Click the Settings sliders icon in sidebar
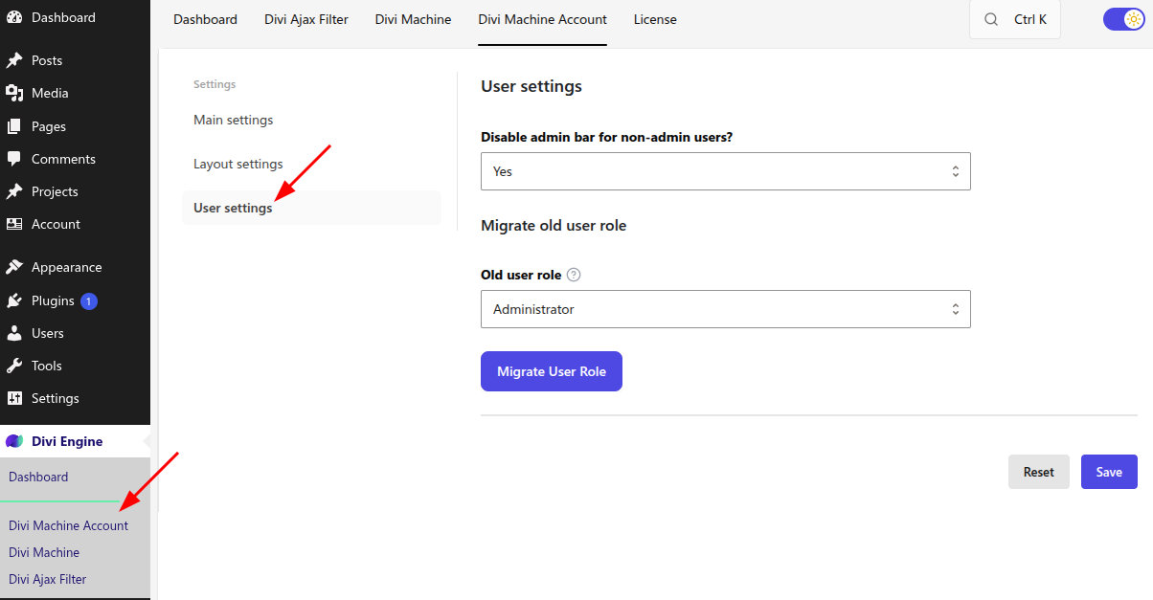Image resolution: width=1153 pixels, height=600 pixels. pos(14,398)
